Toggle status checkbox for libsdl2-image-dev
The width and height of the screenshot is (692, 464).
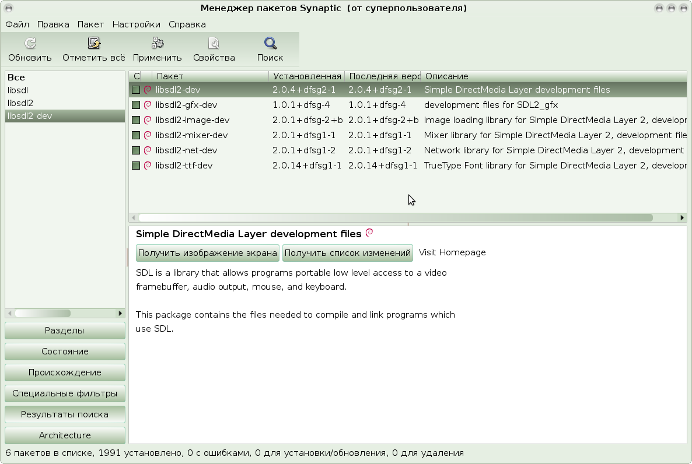tap(136, 120)
